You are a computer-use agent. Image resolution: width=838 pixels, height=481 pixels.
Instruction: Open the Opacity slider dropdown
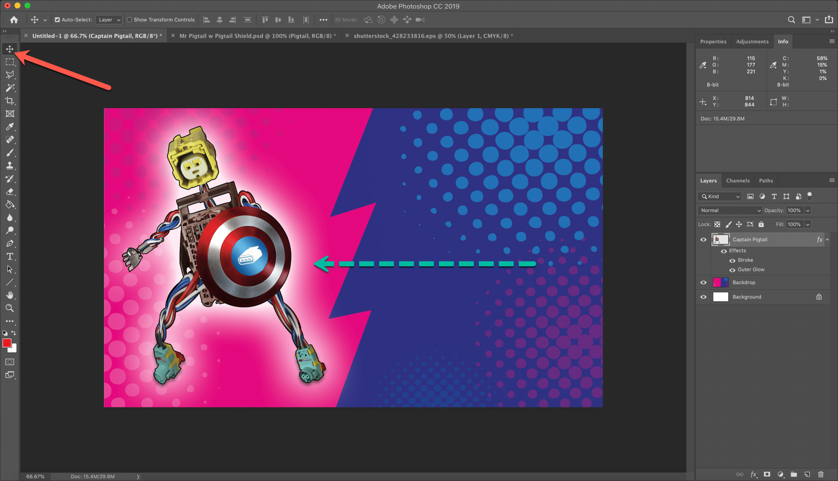pyautogui.click(x=808, y=210)
